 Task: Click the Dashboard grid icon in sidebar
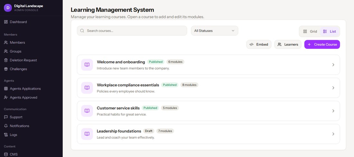pyautogui.click(x=6, y=22)
